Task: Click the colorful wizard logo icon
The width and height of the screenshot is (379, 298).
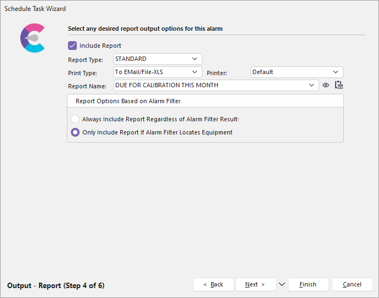Action: click(x=32, y=38)
